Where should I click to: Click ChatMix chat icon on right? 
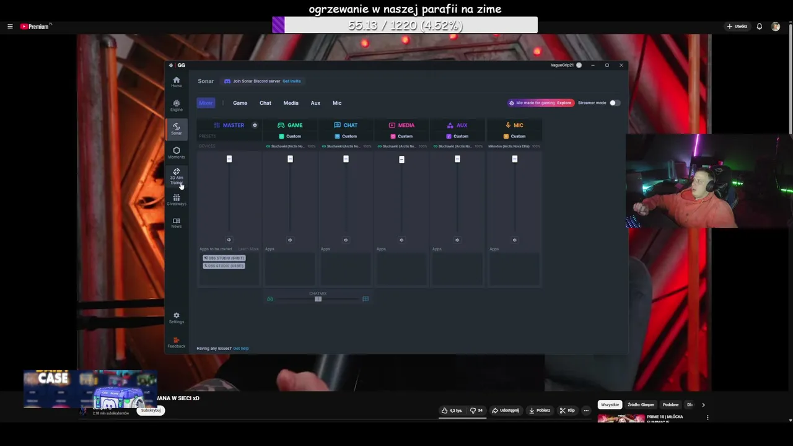(x=366, y=299)
